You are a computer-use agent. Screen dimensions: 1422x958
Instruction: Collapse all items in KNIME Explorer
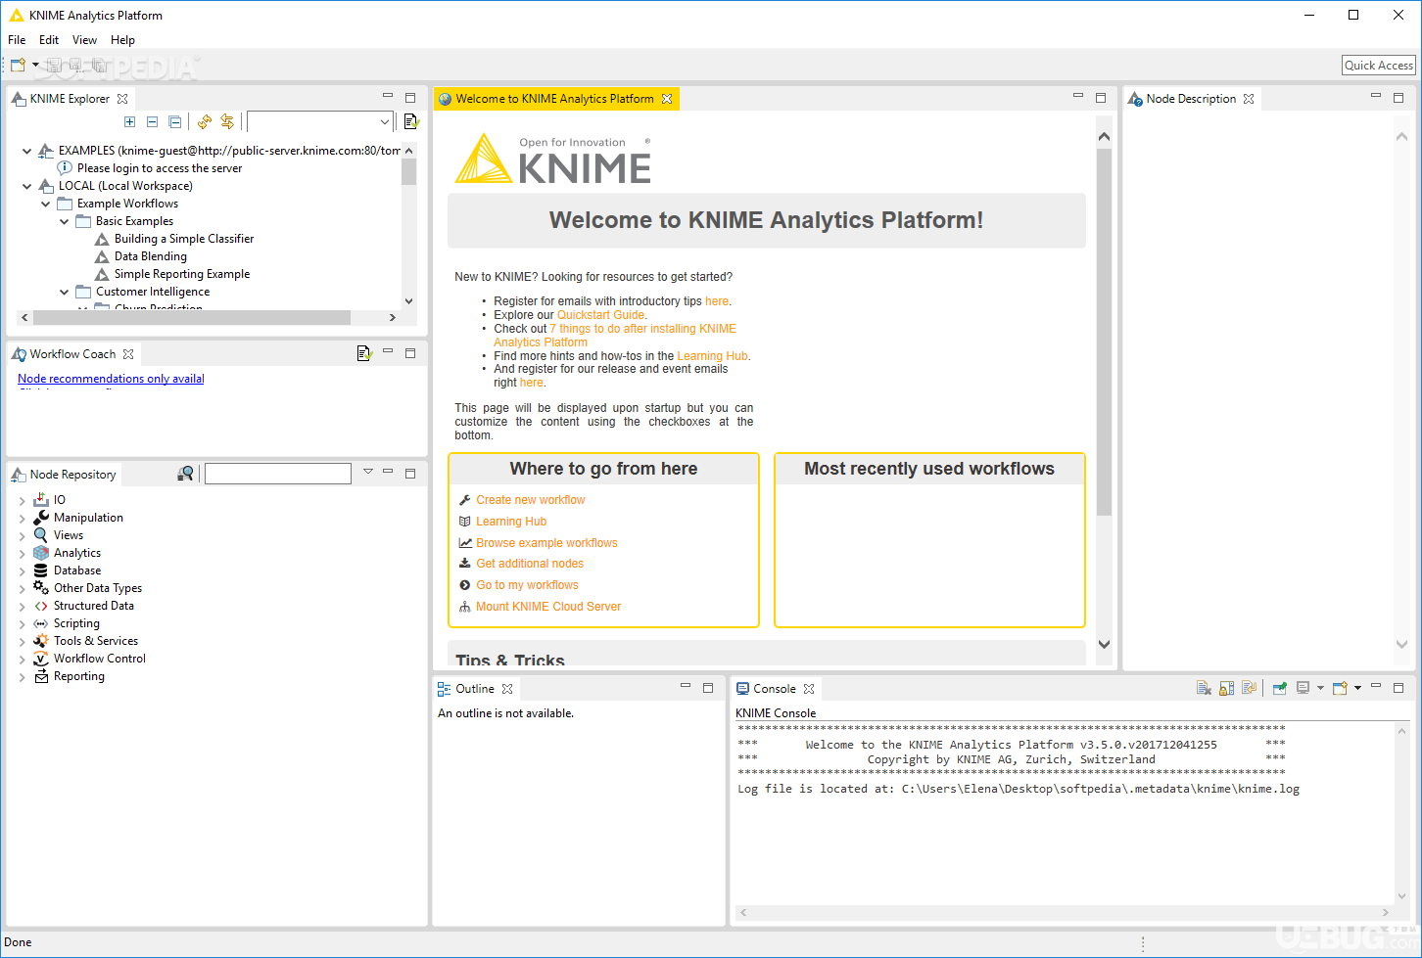tap(174, 121)
